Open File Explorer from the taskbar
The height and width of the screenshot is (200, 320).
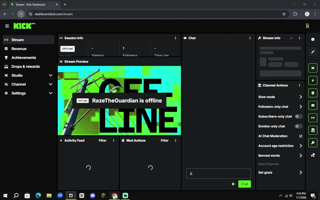pos(49,196)
